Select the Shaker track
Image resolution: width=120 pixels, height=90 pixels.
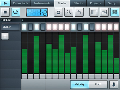(10, 27)
